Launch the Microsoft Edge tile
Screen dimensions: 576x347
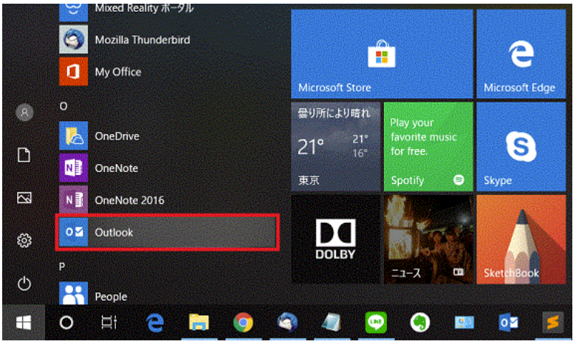tap(521, 54)
